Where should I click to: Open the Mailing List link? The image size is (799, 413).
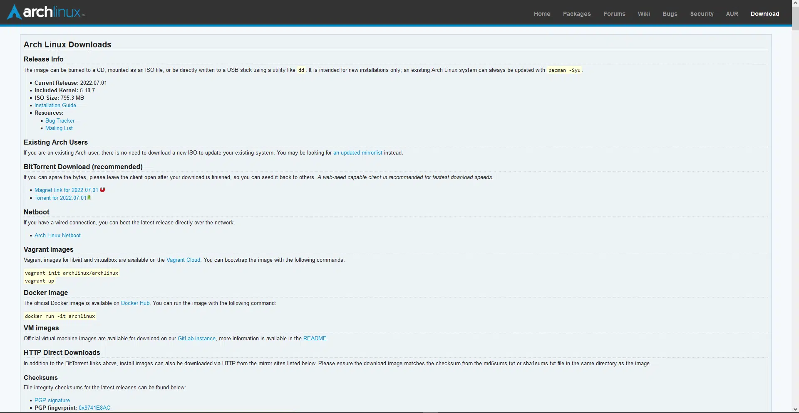(59, 128)
